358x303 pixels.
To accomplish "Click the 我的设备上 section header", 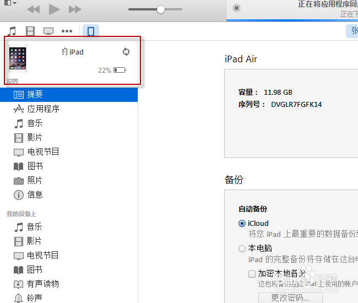I will tap(21, 214).
